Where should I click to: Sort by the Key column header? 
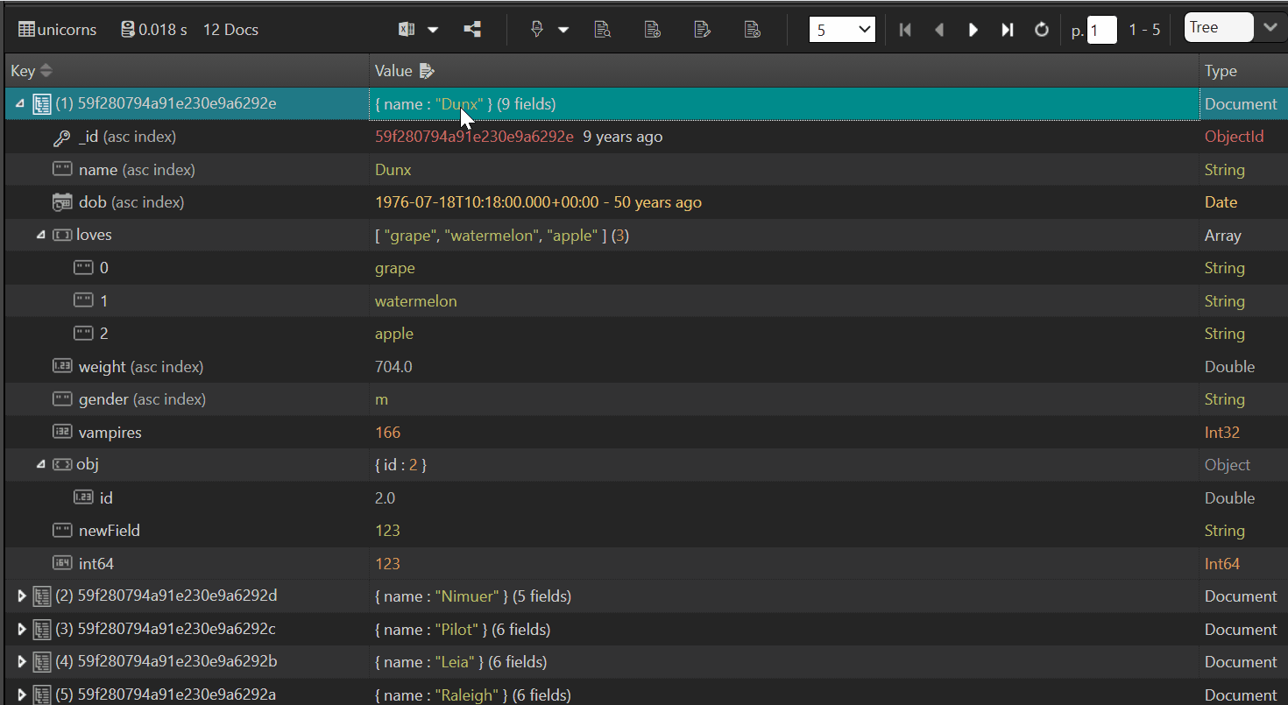[x=31, y=71]
